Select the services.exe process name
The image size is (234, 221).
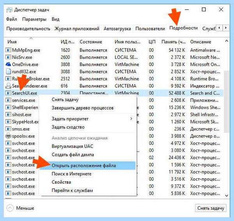click(23, 100)
